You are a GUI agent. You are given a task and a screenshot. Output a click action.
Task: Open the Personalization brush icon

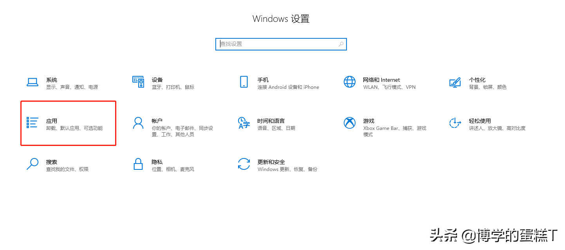coord(455,82)
